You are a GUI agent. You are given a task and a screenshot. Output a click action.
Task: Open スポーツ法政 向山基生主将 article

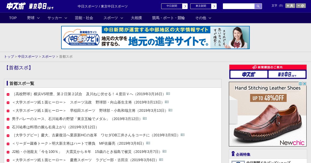88,102
